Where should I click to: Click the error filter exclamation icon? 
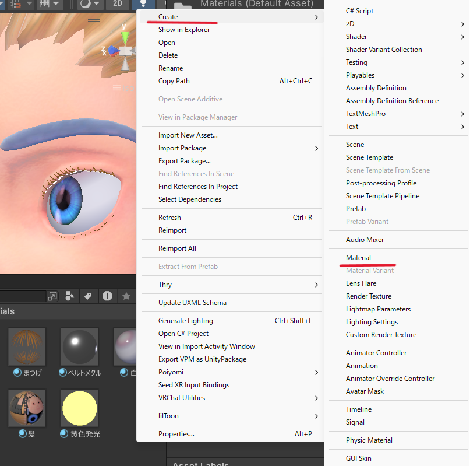pos(107,296)
